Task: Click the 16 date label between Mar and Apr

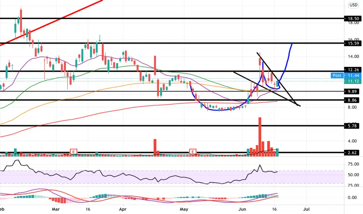Action: [88, 209]
